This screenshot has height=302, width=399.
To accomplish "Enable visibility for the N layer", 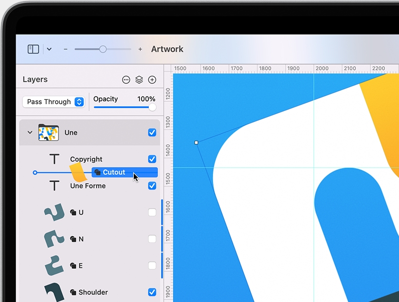I will pos(152,239).
